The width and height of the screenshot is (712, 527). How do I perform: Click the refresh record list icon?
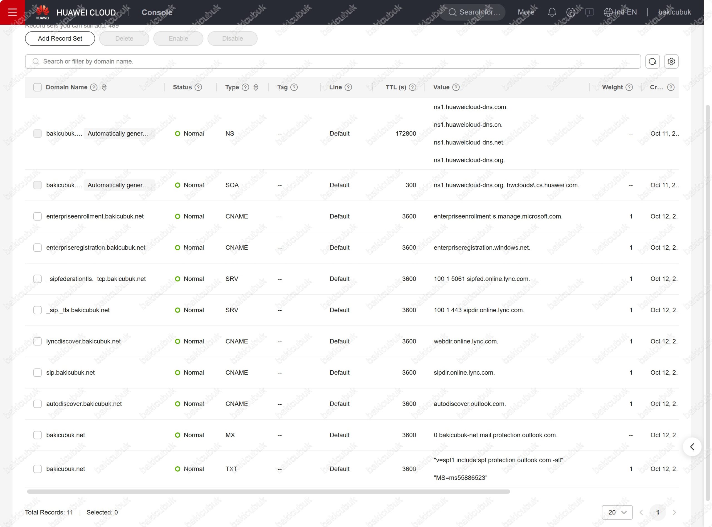pyautogui.click(x=652, y=61)
